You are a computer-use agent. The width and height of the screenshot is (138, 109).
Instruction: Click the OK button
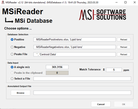pos(124,104)
